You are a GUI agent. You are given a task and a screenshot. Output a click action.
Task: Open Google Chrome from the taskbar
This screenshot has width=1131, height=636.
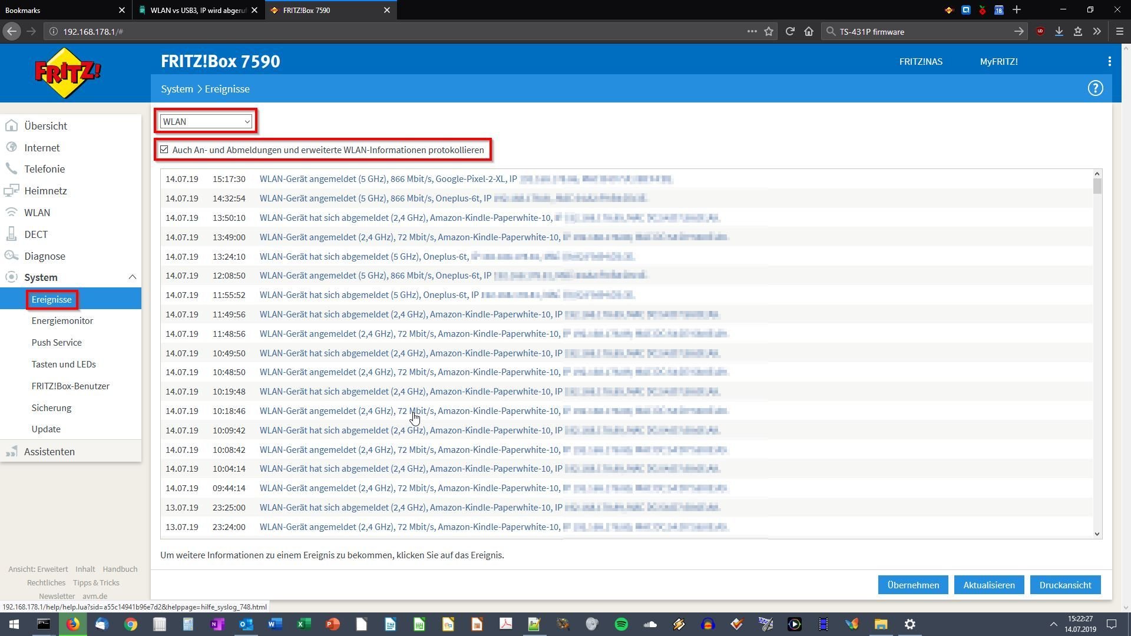coord(130,624)
